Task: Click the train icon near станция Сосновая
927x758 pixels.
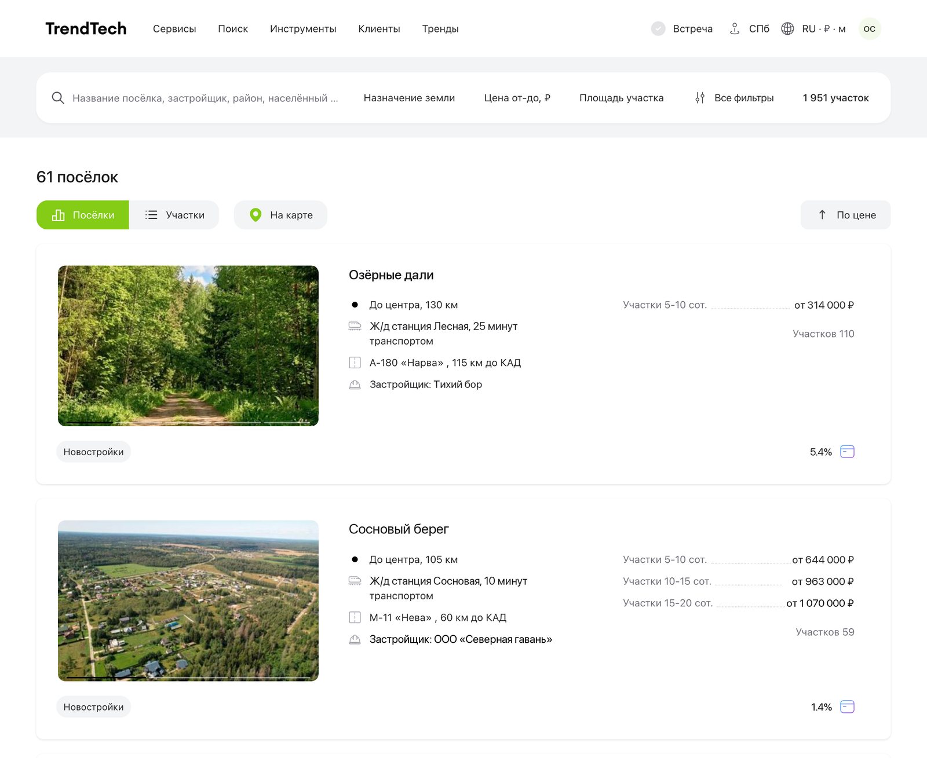Action: pyautogui.click(x=355, y=581)
